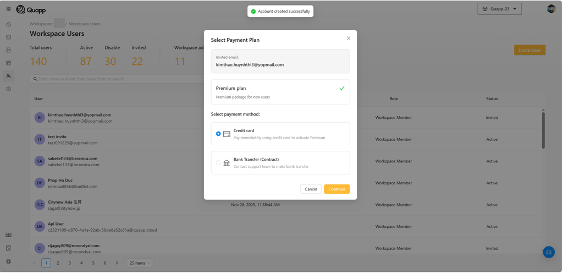Click the namowil846@badfist.com email
Image resolution: width=563 pixels, height=273 pixels.
73,187
